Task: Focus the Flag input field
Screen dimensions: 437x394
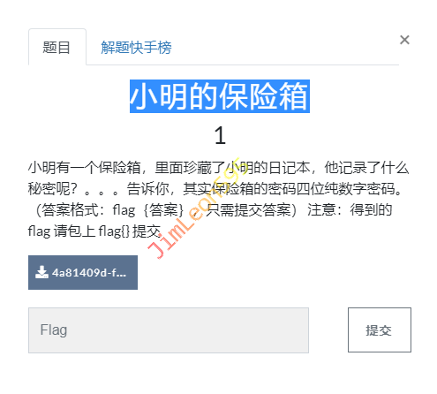Action: pos(169,330)
